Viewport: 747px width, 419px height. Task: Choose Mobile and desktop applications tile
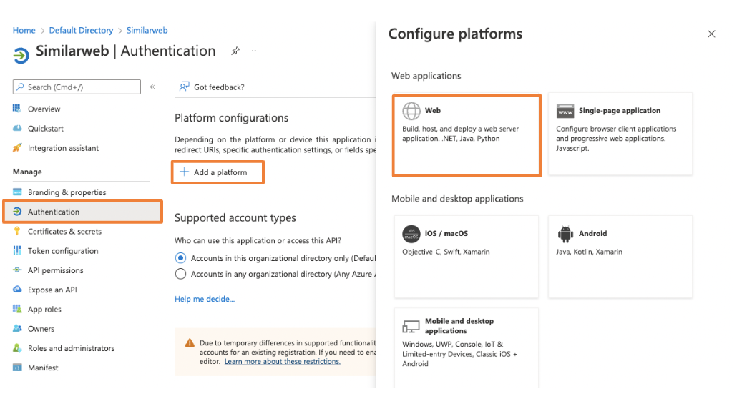point(467,347)
